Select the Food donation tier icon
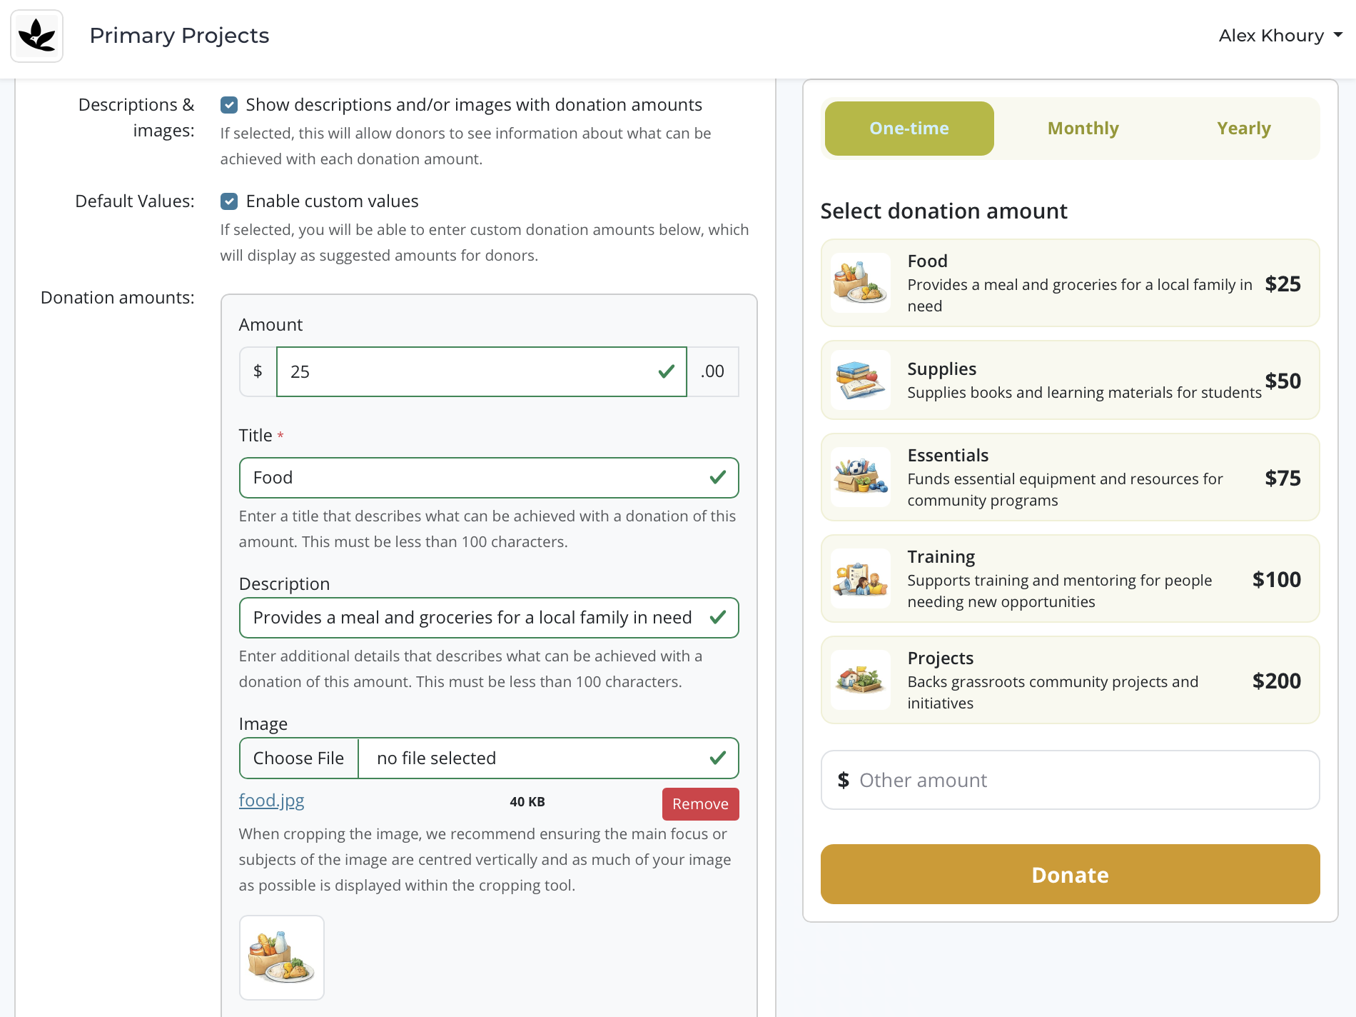Image resolution: width=1356 pixels, height=1017 pixels. (x=860, y=283)
